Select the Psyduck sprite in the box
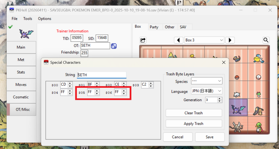The image size is (279, 149). [193, 56]
